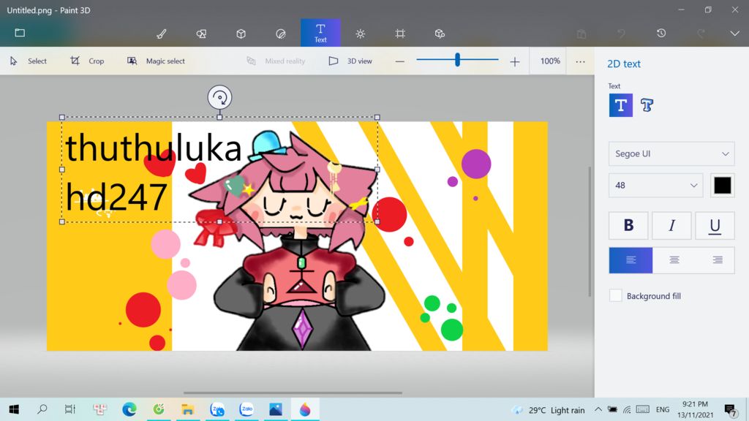Screen dimensions: 749x421
Task: Select the 3D text mode icon
Action: coord(647,105)
